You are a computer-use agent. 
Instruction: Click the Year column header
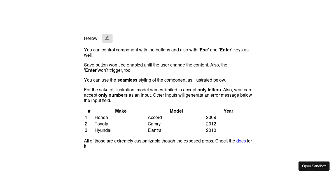(x=228, y=111)
